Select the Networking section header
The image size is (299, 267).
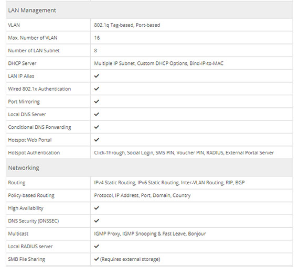[149, 168]
